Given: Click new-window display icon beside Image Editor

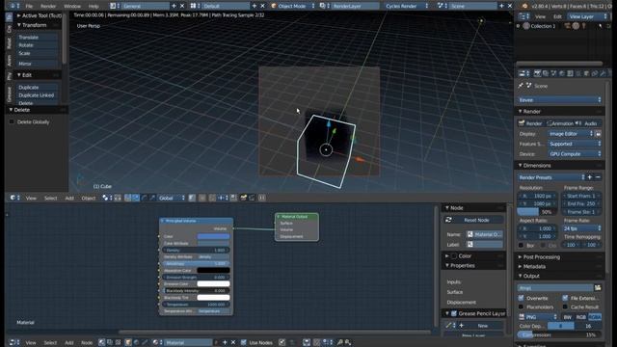Looking at the screenshot, I should point(598,134).
